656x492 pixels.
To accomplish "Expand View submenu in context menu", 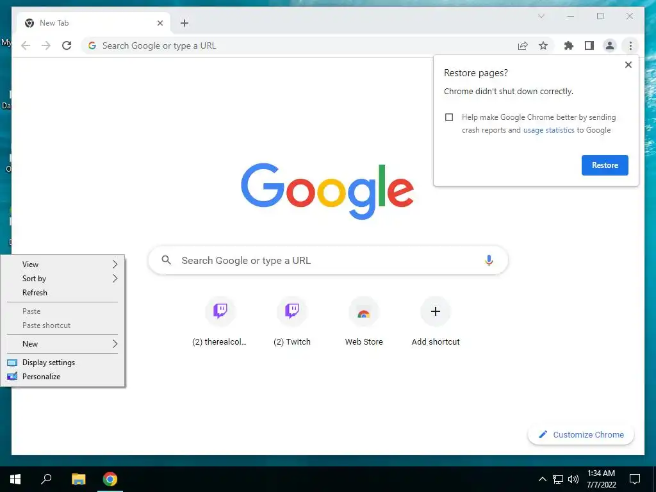I will click(x=63, y=265).
